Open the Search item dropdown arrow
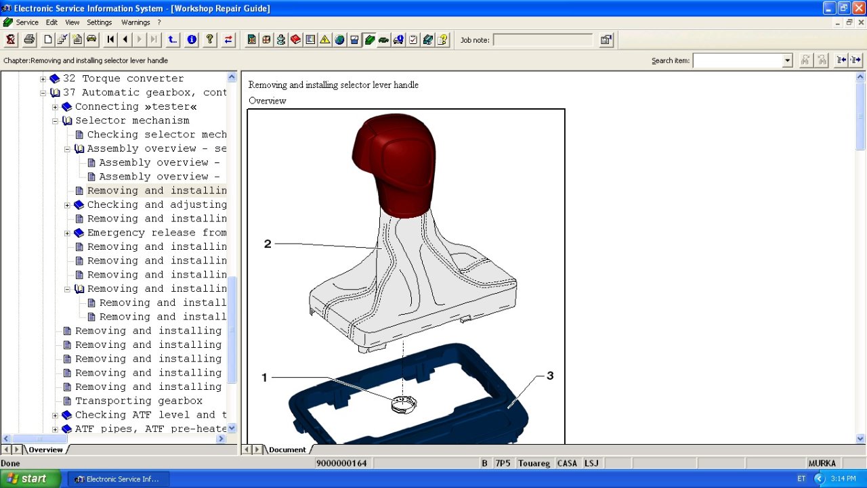Viewport: 867px width, 488px height. point(787,61)
